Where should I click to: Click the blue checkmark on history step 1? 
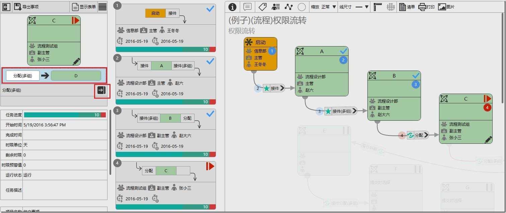coord(210,9)
